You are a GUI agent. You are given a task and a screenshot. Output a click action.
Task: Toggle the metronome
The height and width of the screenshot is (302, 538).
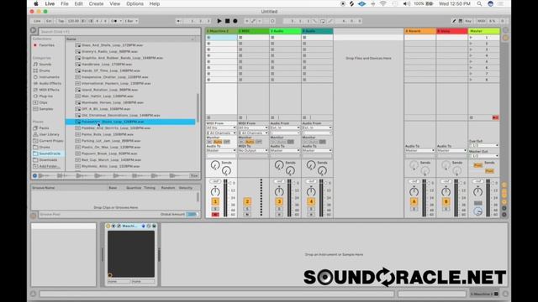pos(115,21)
